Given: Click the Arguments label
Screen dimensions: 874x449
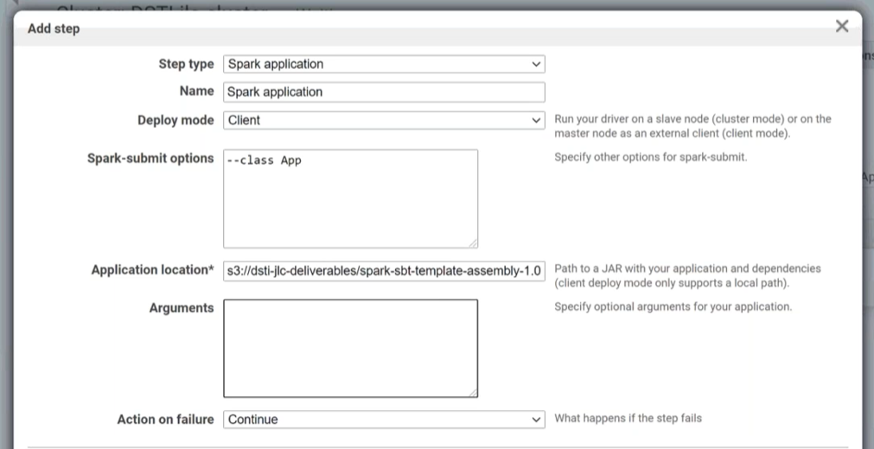Looking at the screenshot, I should 182,308.
